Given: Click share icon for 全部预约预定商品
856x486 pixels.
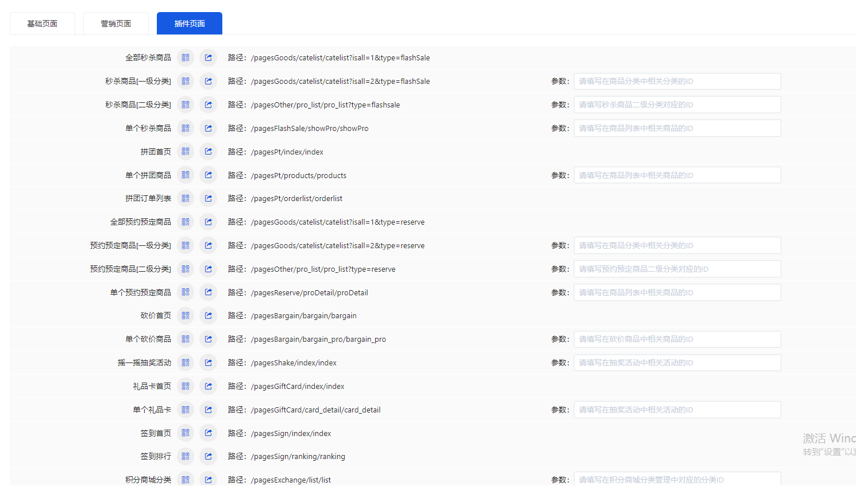Looking at the screenshot, I should point(209,222).
